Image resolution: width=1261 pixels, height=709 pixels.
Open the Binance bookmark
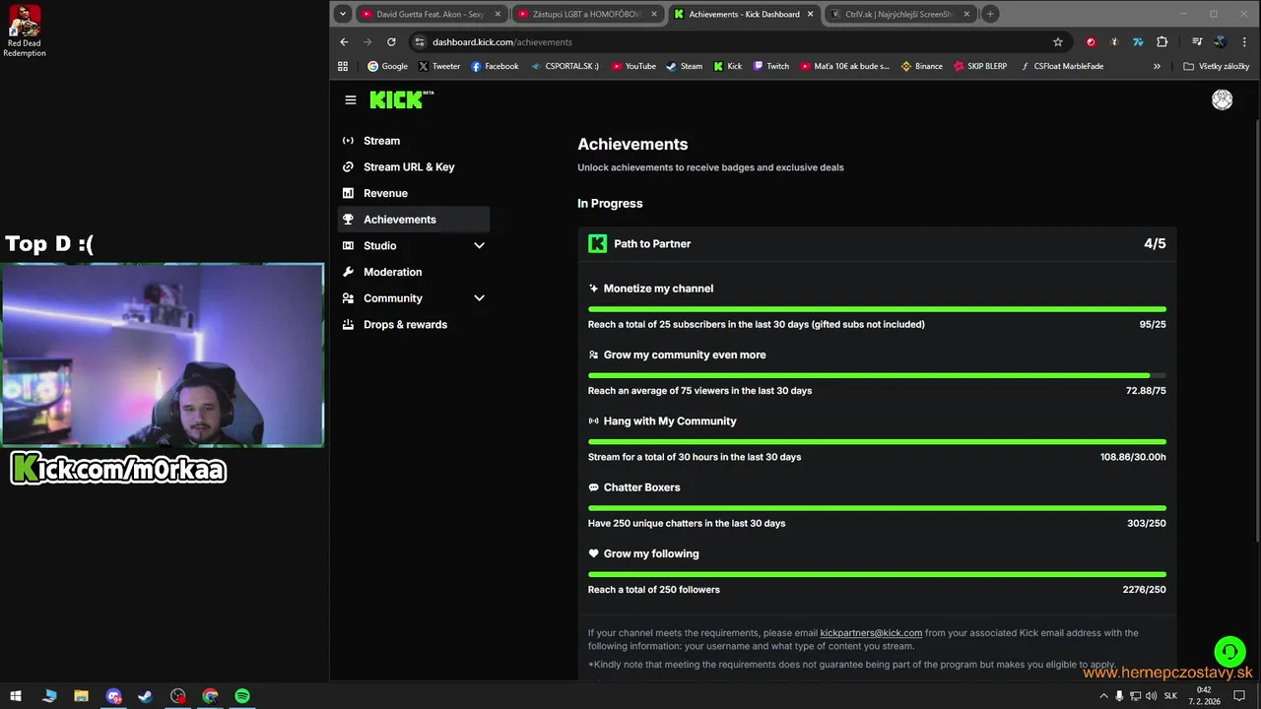[x=921, y=67]
